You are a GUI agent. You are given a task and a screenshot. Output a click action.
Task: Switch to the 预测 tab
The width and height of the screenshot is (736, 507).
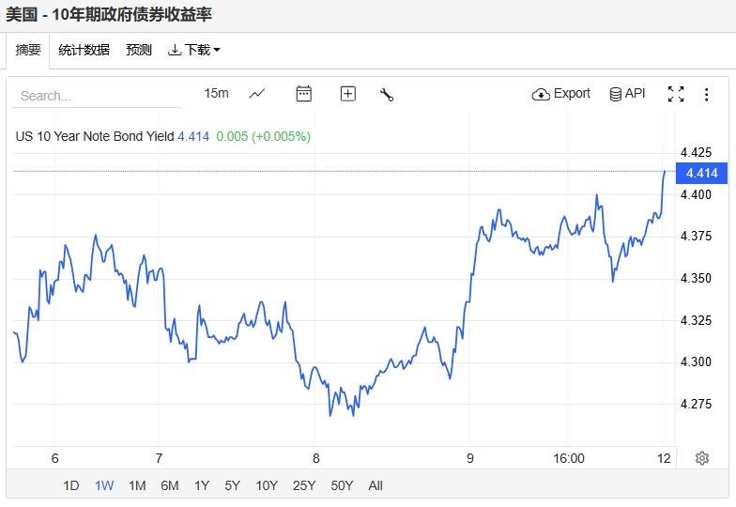[x=139, y=50]
